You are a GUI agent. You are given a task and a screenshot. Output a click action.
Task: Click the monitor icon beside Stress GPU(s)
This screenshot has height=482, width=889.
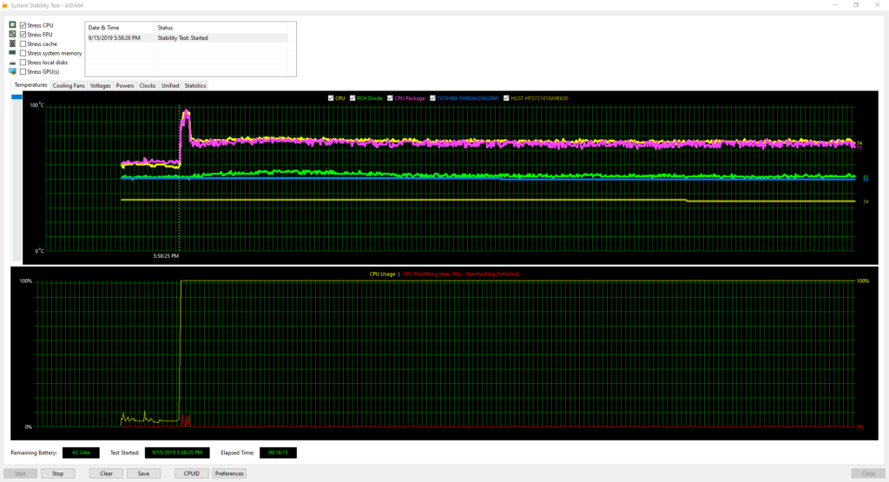12,71
